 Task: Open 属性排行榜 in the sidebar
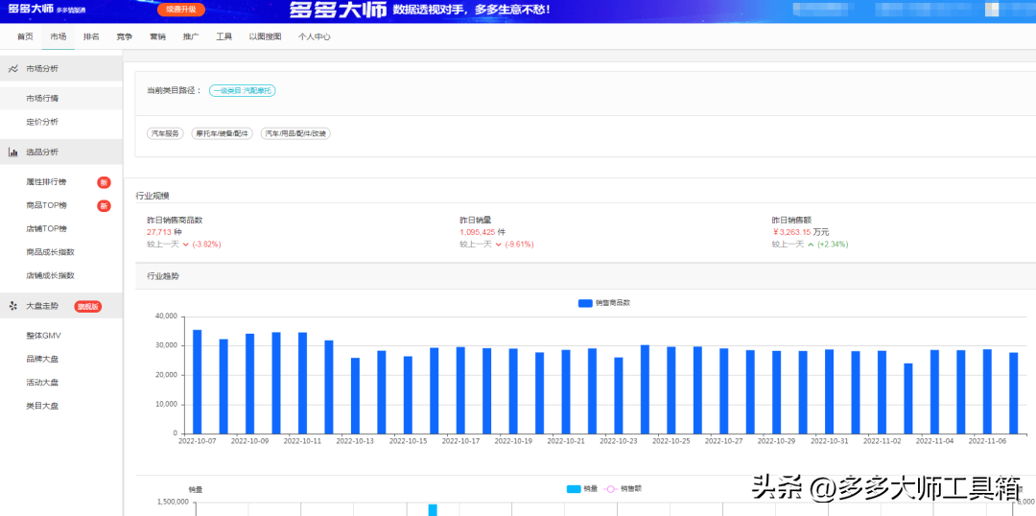pyautogui.click(x=46, y=181)
